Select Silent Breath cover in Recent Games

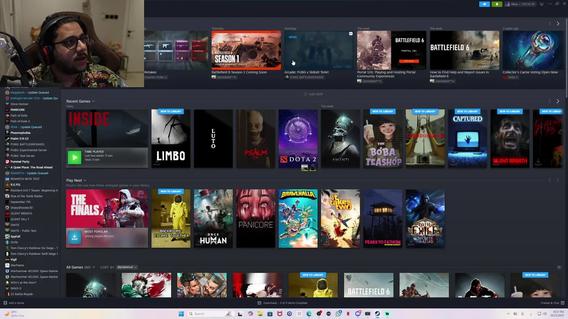coord(510,139)
